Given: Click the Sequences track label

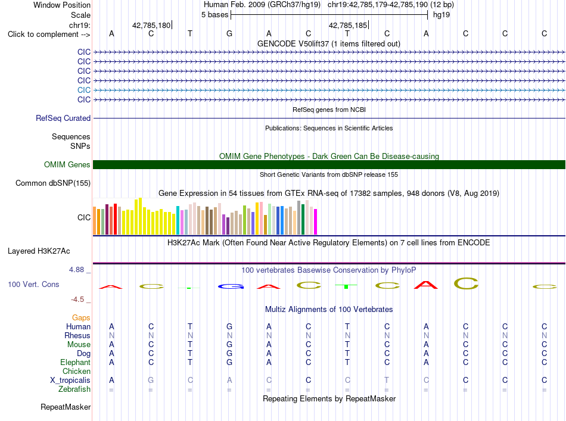Looking at the screenshot, I should point(71,137).
